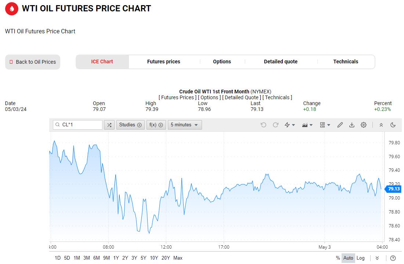Follow the bracketed Detailed Quote link
Image resolution: width=404 pixels, height=264 pixels.
coord(241,98)
